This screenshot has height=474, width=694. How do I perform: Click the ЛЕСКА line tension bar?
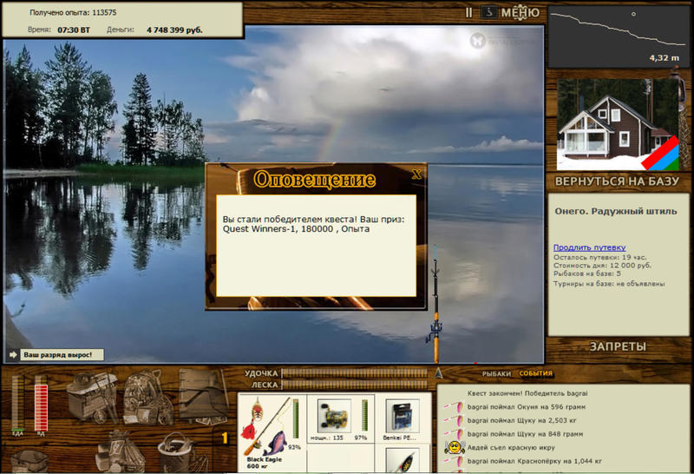click(x=354, y=385)
